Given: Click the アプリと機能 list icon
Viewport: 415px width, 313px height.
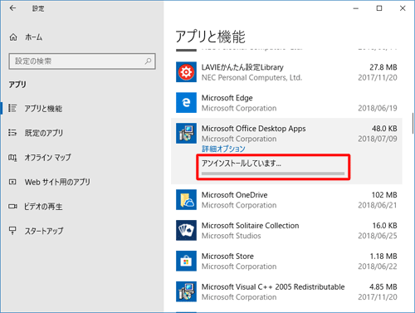Looking at the screenshot, I should 12,108.
